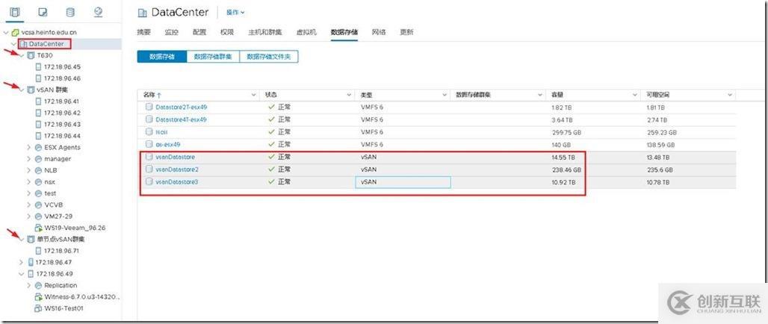Open the 状态 column filter dropdown
This screenshot has height=324, width=768.
(349, 95)
